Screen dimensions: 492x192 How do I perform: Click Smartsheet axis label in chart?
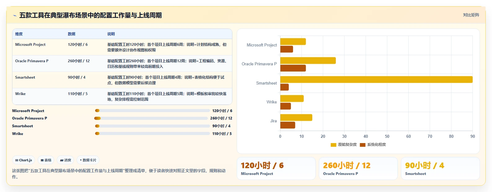click(x=266, y=83)
